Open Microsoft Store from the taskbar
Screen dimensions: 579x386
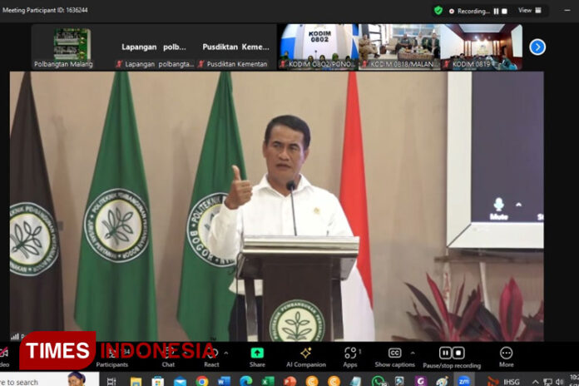point(158,381)
